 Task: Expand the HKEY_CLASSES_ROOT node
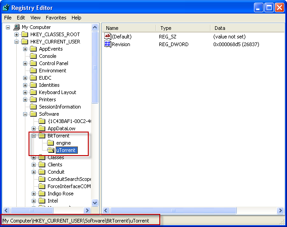16,34
